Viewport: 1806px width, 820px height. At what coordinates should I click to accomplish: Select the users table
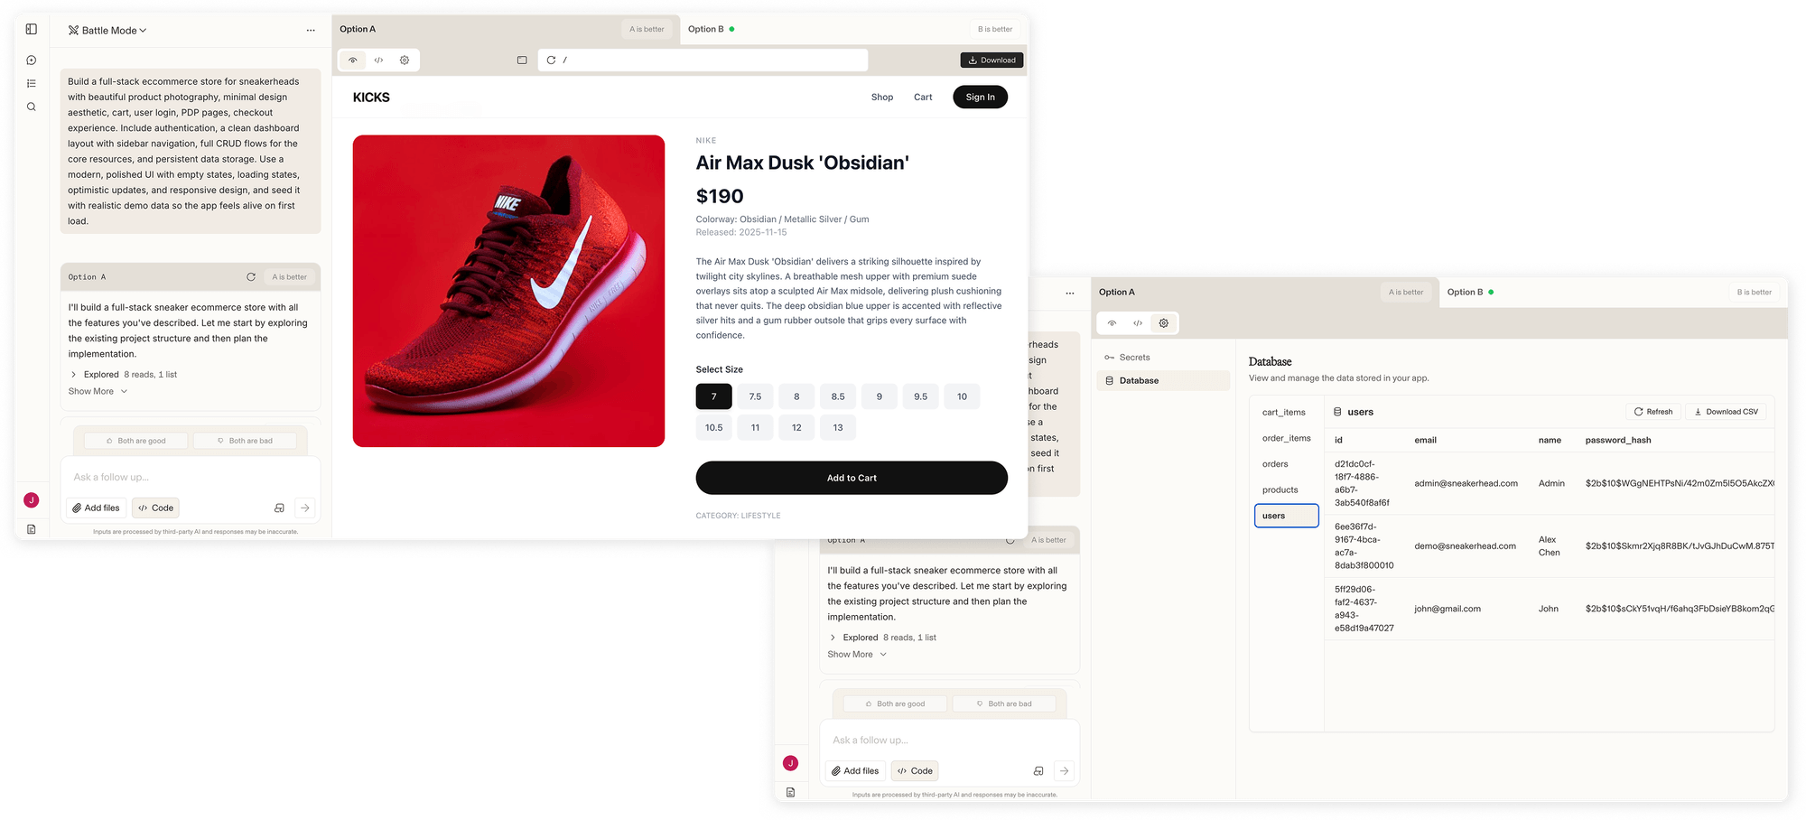(1287, 516)
